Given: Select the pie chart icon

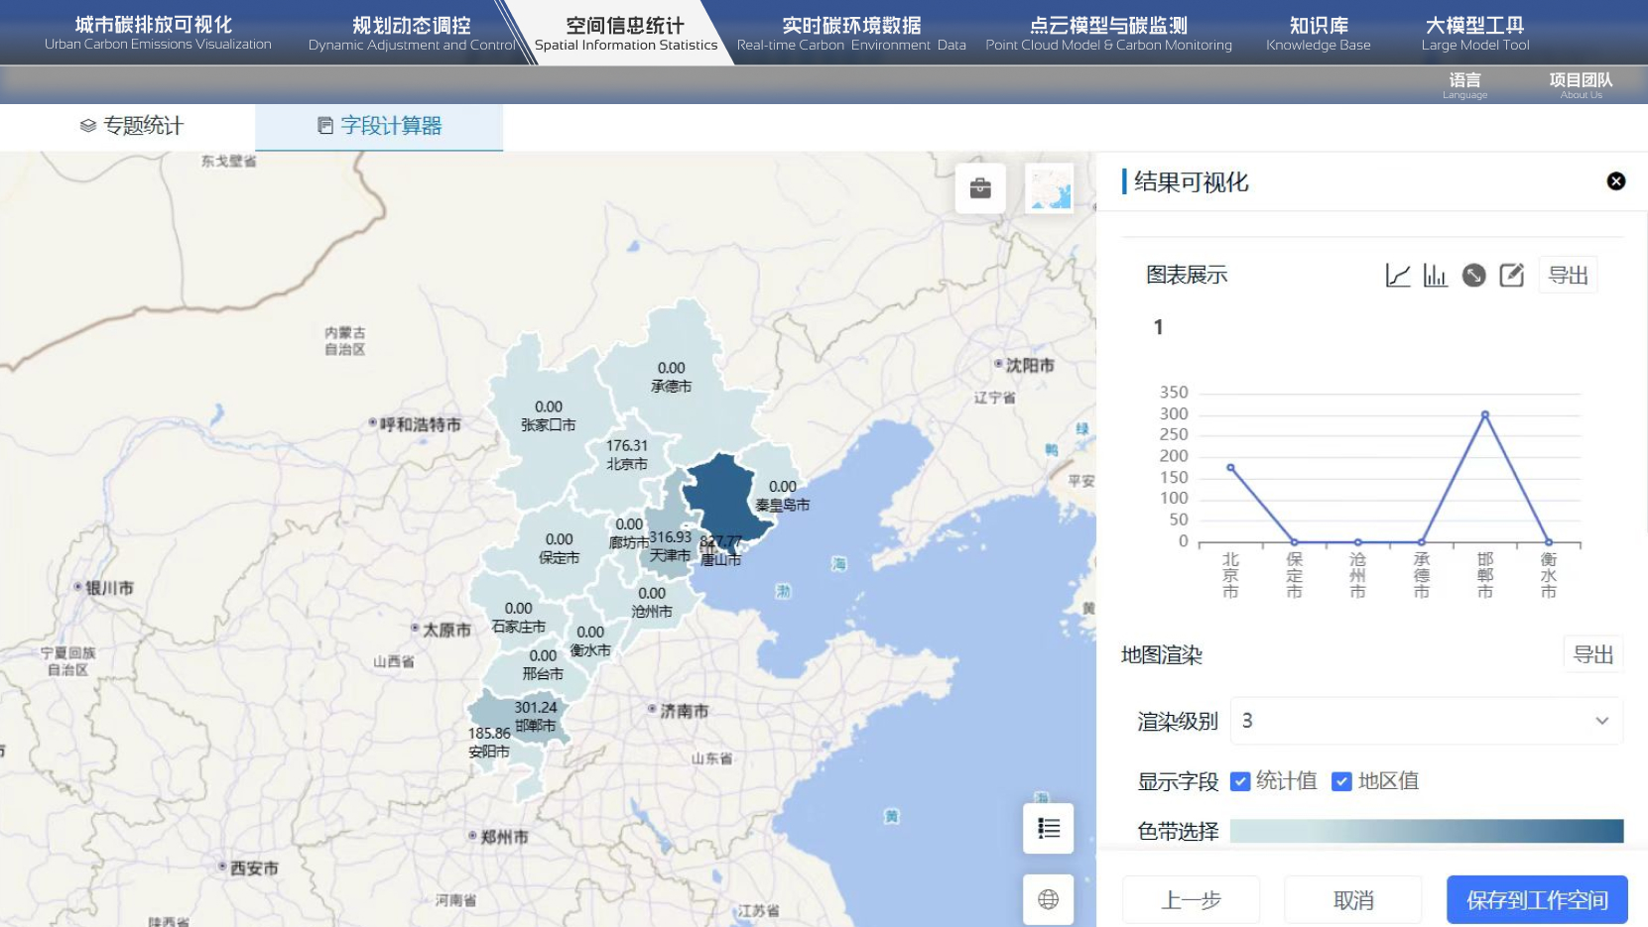Looking at the screenshot, I should tap(1473, 276).
